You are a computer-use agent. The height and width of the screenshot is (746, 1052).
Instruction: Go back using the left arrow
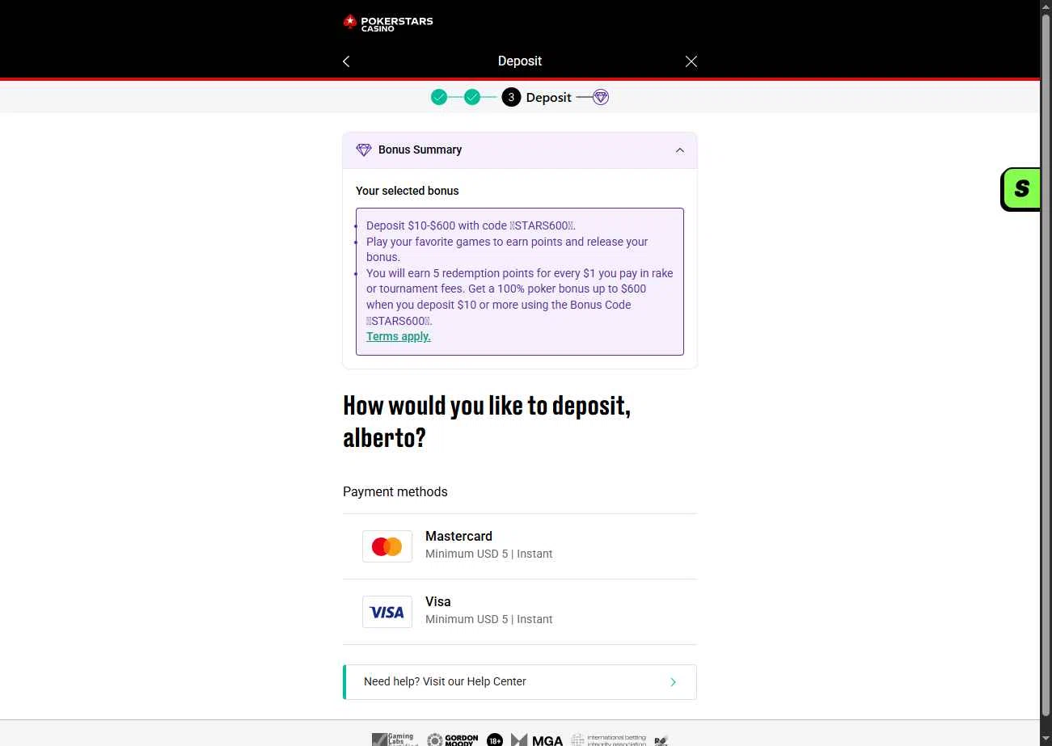[346, 61]
